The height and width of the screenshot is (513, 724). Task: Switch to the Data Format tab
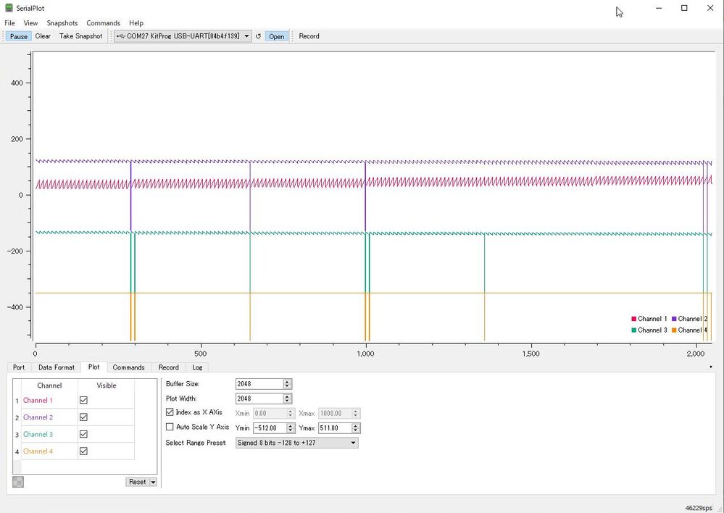coord(56,367)
